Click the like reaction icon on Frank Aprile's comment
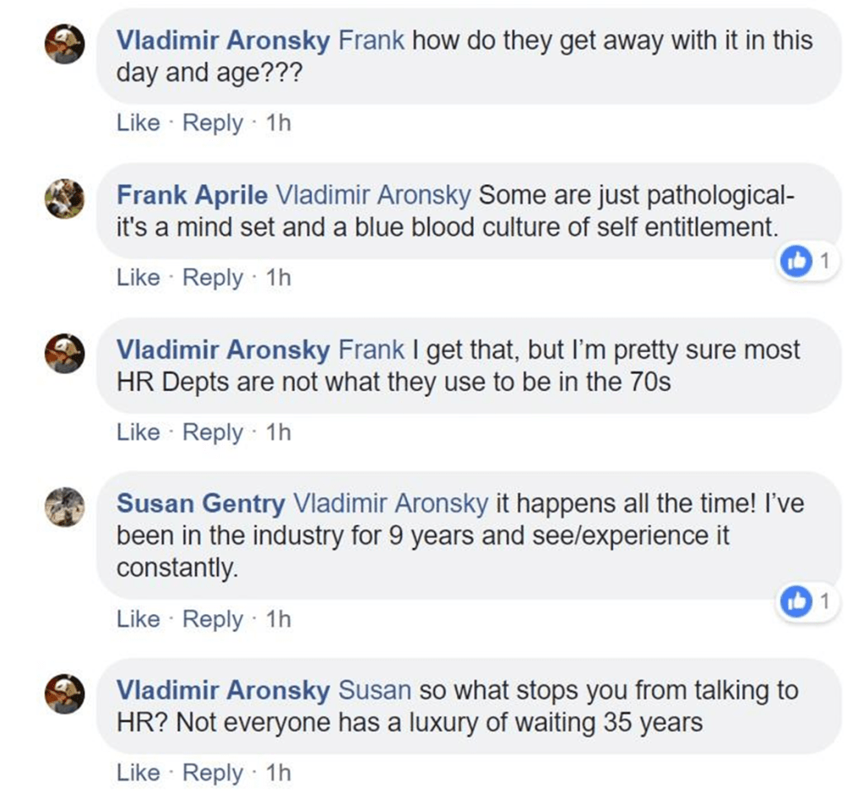 [796, 264]
